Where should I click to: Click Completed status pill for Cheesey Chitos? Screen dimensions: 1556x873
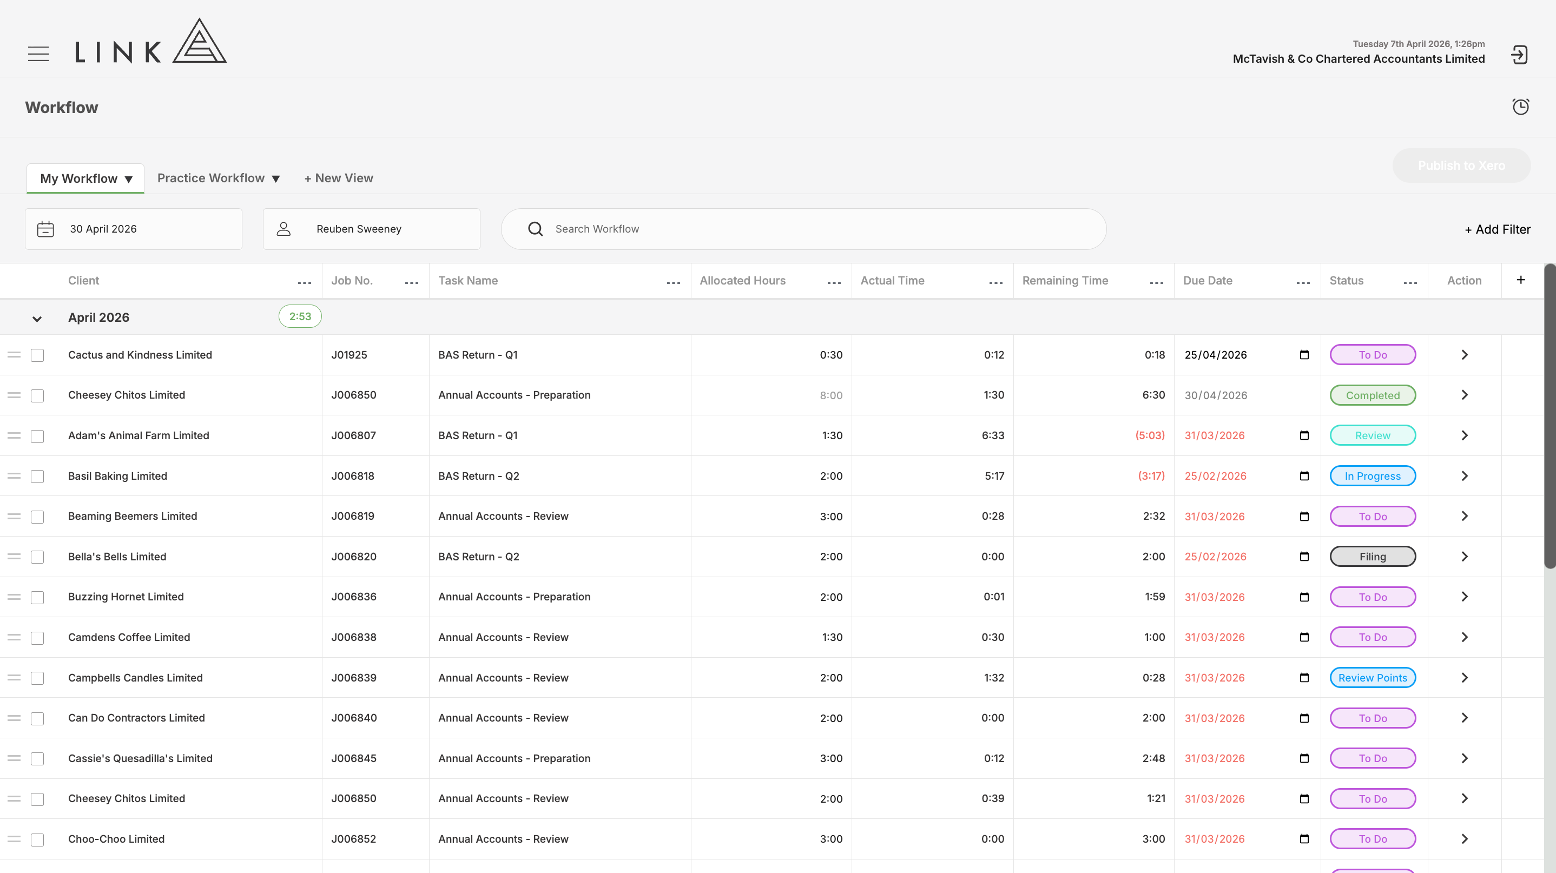point(1373,395)
